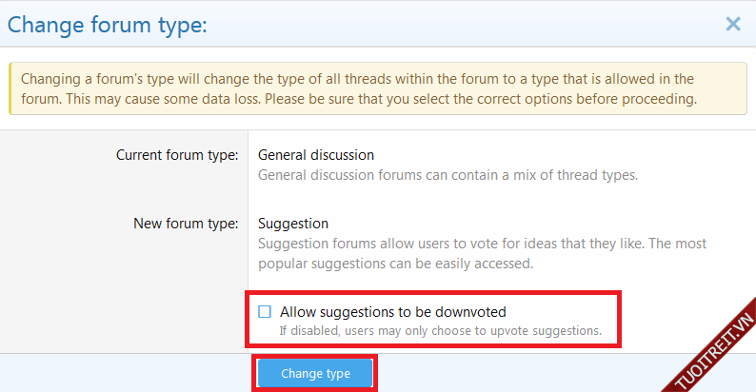
Task: Close the Change forum type dialog
Action: click(x=732, y=24)
